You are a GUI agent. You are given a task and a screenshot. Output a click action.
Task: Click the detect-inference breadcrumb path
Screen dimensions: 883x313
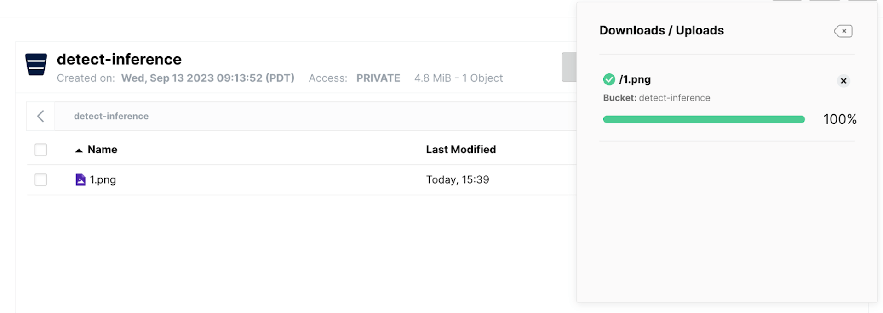[111, 116]
